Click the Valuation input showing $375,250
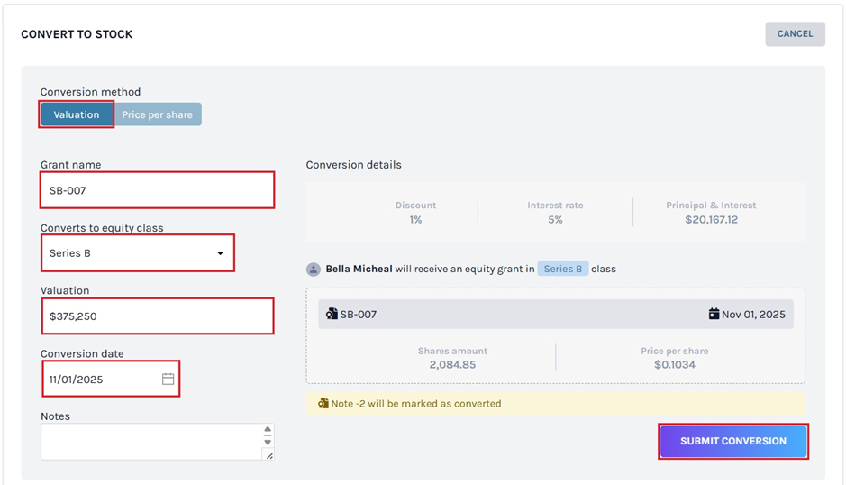The height and width of the screenshot is (485, 846). pos(158,316)
